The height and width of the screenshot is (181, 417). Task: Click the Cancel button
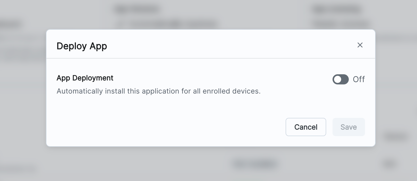[x=306, y=127]
